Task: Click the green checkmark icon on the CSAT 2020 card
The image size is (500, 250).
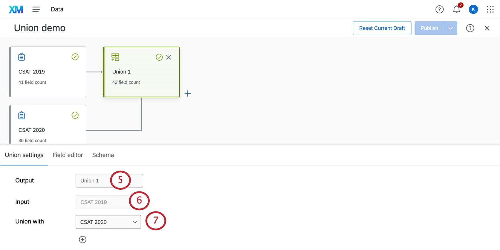Action: pos(75,115)
